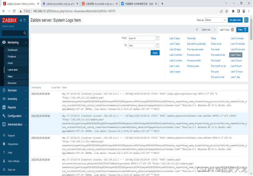This screenshot has height=176, width=253.
Task: Open Integrations link in sidebar
Action: pyautogui.click(x=13, y=144)
